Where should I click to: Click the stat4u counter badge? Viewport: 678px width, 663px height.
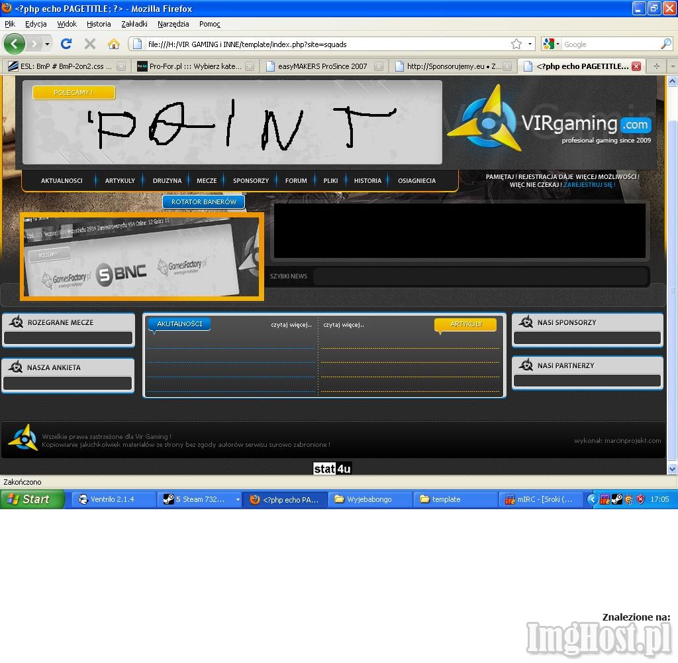point(332,469)
